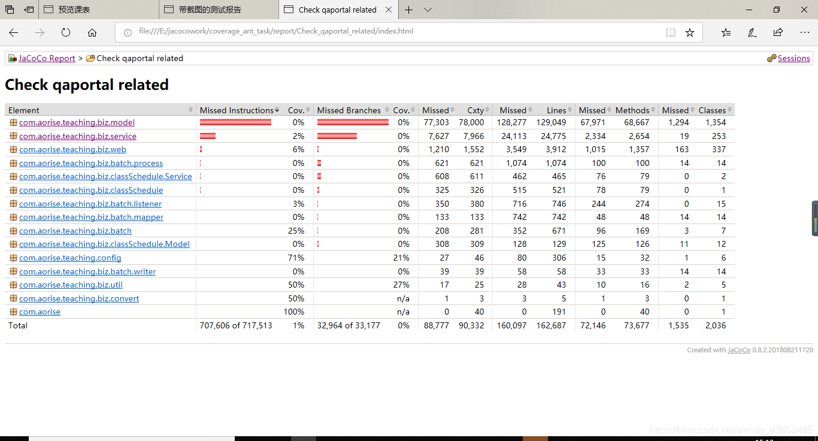Click the package icon beside com.aorise.teaching.biz.web
818x441 pixels.
(x=13, y=149)
